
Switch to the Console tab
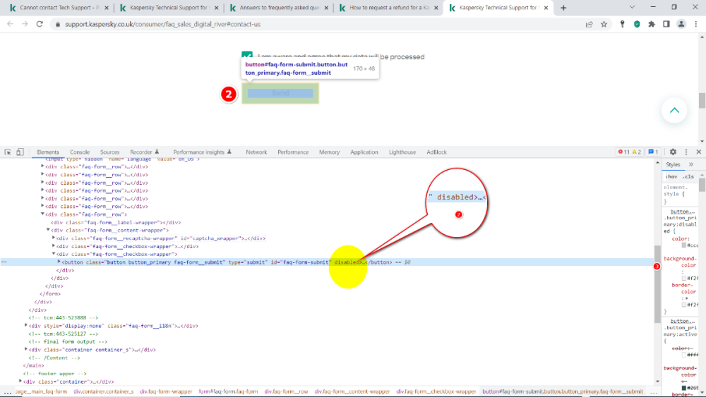[80, 152]
